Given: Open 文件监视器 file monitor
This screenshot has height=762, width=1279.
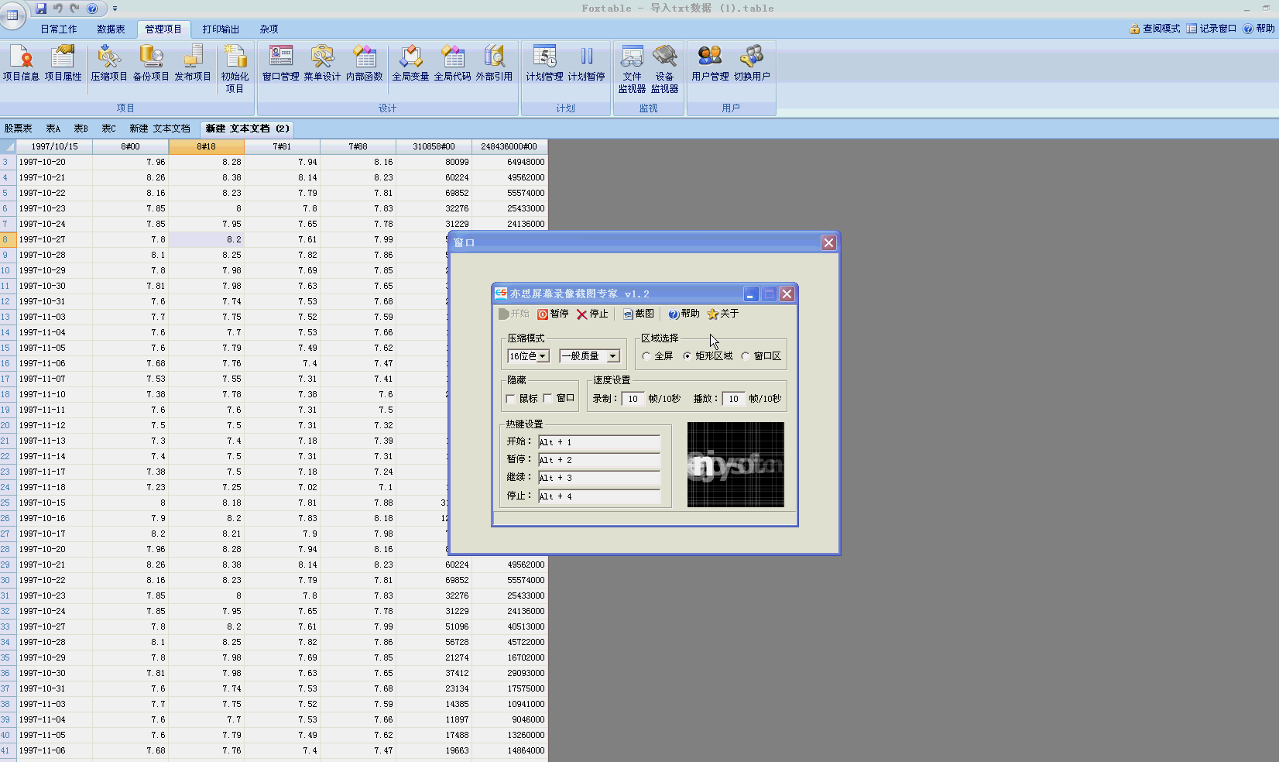Looking at the screenshot, I should point(632,69).
